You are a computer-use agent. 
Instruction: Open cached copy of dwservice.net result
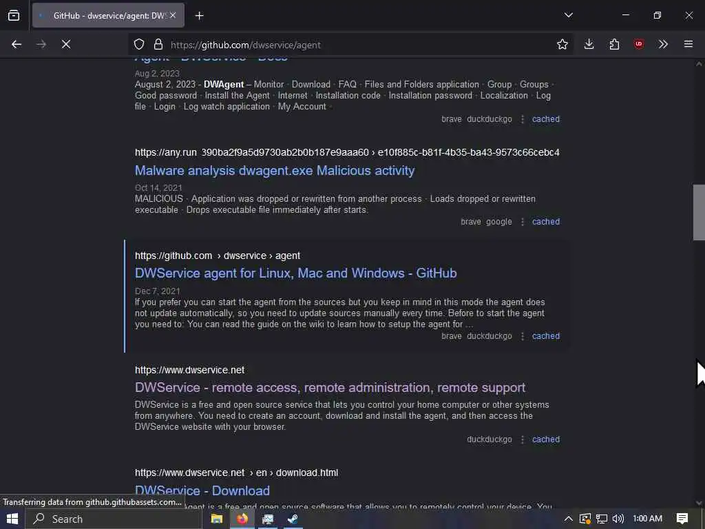[546, 439]
